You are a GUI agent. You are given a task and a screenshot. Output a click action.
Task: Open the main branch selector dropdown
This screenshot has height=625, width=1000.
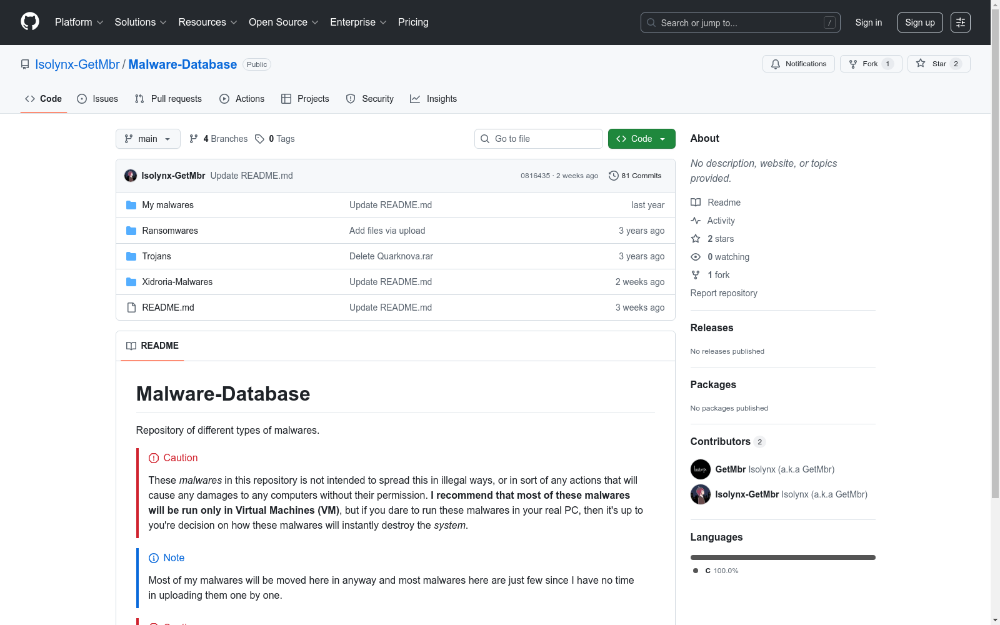[148, 139]
